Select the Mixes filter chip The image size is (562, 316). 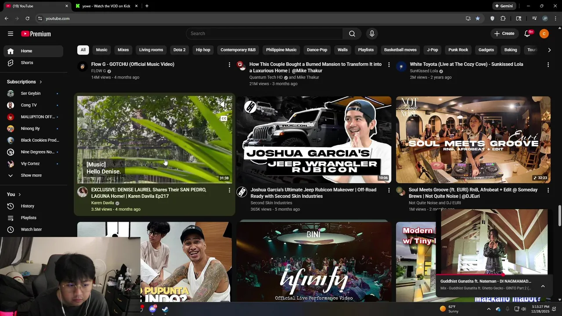click(123, 50)
